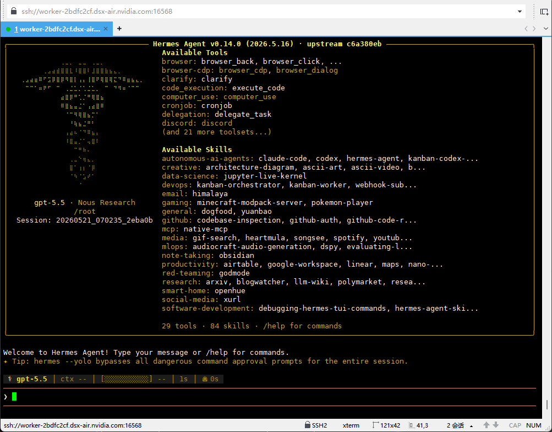552x432 pixels.
Task: Click the creative skills line
Action: pyautogui.click(x=293, y=167)
